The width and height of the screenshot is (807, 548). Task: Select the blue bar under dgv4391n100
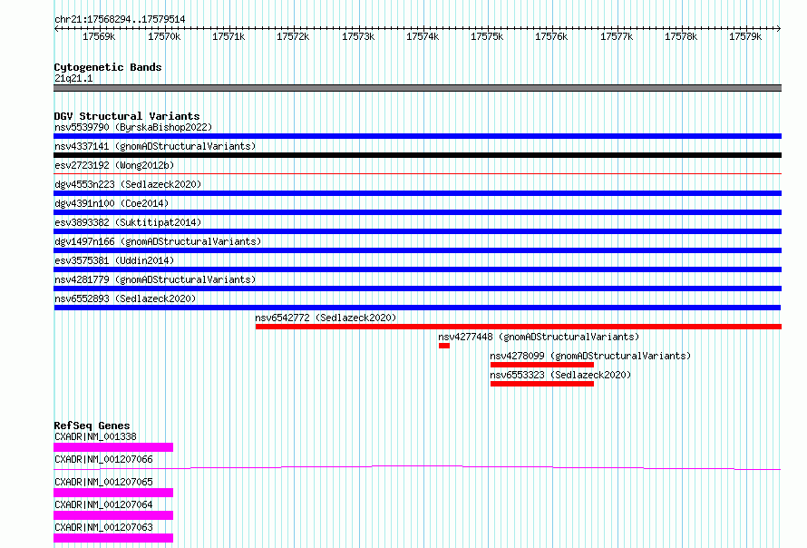(417, 212)
